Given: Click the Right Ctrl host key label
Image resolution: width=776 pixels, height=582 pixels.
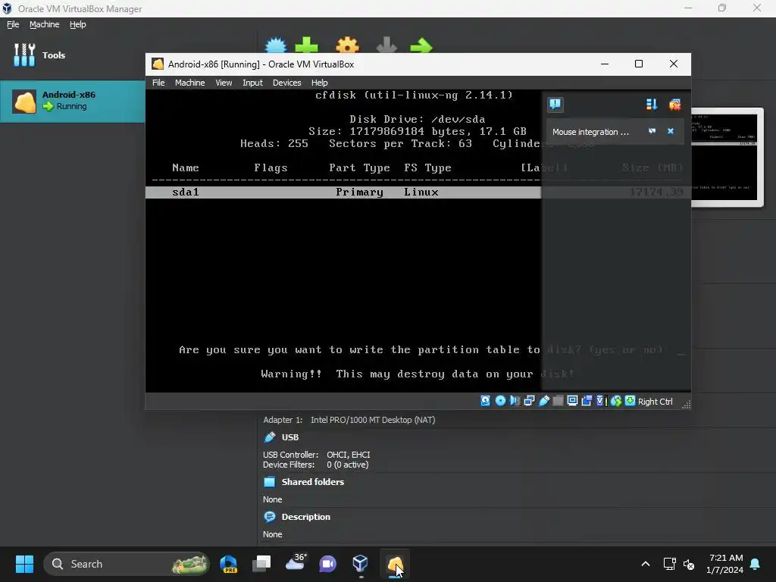Looking at the screenshot, I should pos(656,402).
